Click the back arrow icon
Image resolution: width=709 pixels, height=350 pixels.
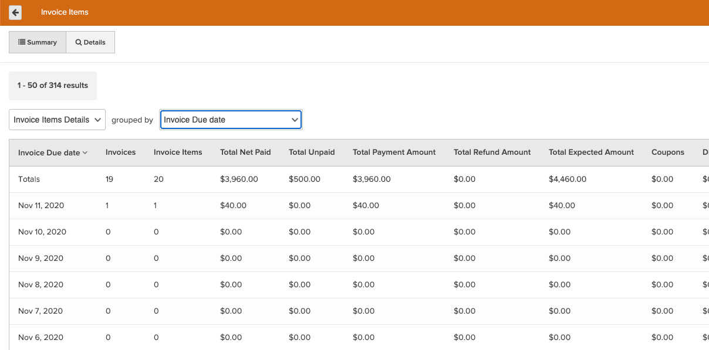(15, 12)
